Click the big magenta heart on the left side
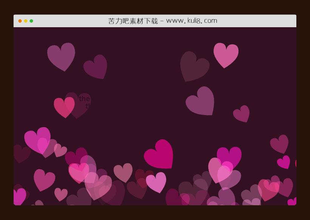 pyautogui.click(x=37, y=139)
